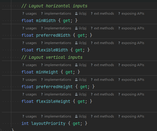Click author ilclpj above layoutPriority
The image size is (157, 131).
(x=81, y=116)
